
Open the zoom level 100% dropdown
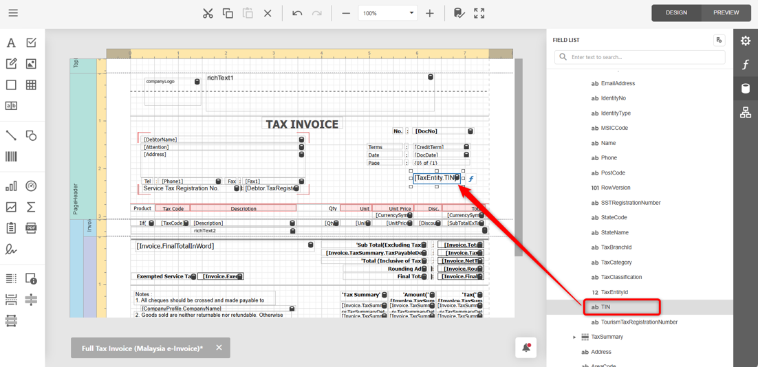tap(388, 13)
